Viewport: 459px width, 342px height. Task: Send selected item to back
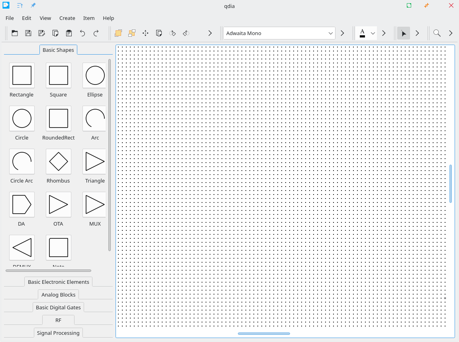132,33
